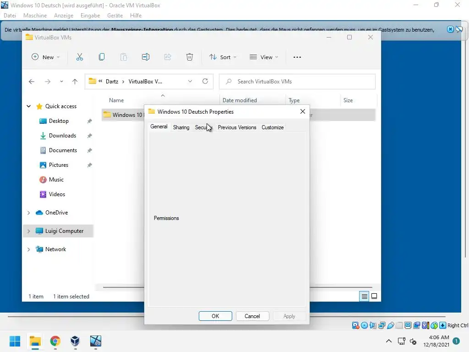The image size is (469, 352).
Task: Switch to the General tab
Action: tap(159, 126)
